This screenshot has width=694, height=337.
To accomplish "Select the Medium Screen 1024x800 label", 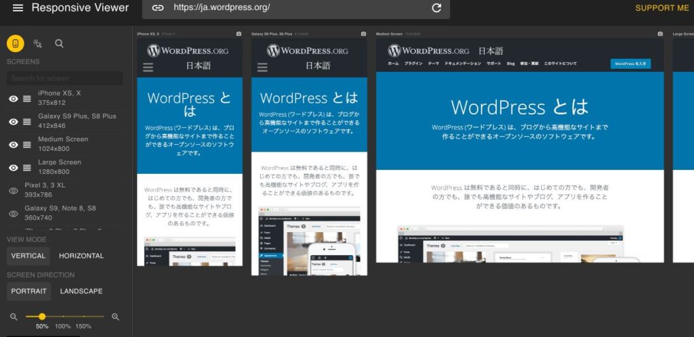I will (63, 144).
